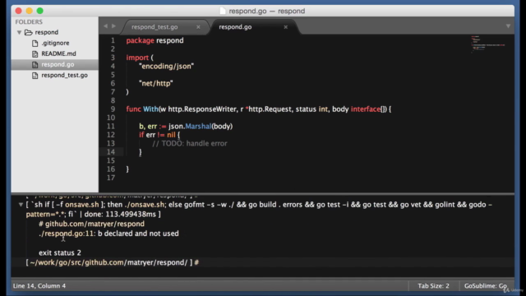
Task: Click the 9o prompt input line
Action: (x=263, y=262)
